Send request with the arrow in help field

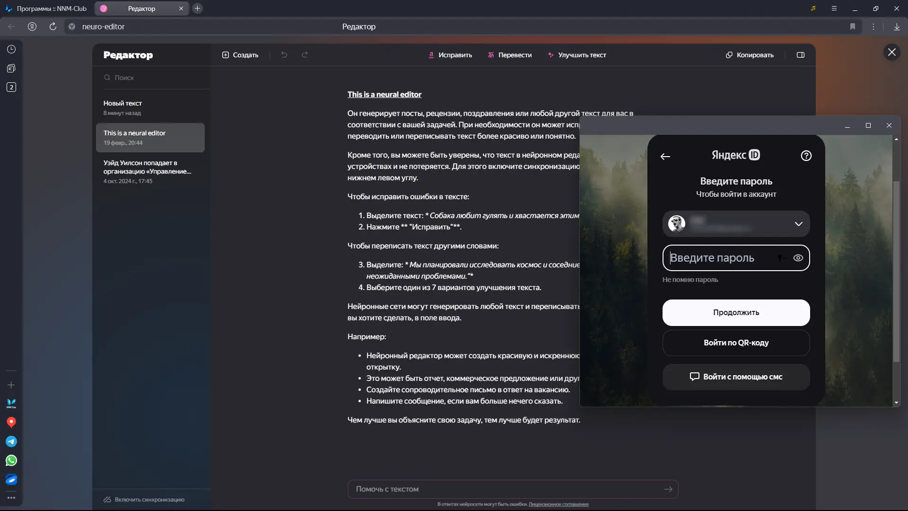click(668, 489)
